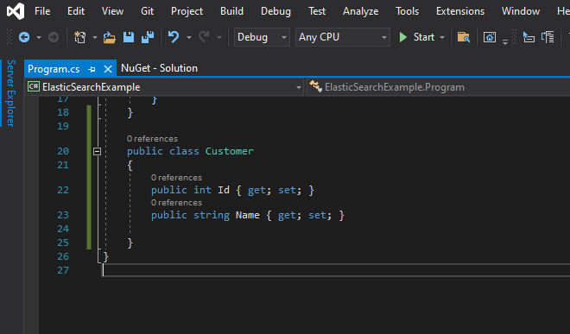Click the redo arrow icon
Screen dimensions: 570x334
[204, 37]
